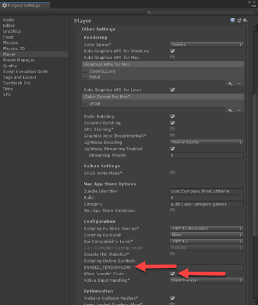Image resolution: width=258 pixels, height=305 pixels.
Task: Add a Graphics API for Mac
Action: pos(230,84)
